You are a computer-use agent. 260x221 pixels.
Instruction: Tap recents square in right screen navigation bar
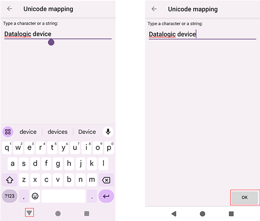point(231,214)
